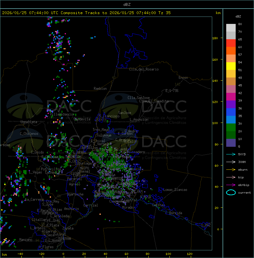Click the 'Capdevila' place label

tap(82, 119)
